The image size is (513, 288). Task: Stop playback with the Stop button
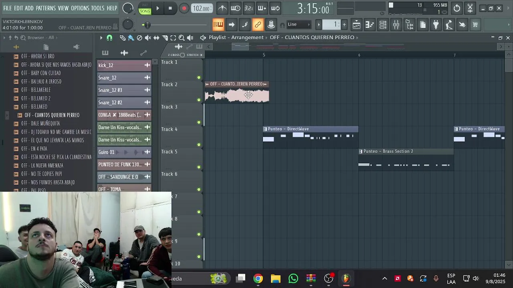170,8
